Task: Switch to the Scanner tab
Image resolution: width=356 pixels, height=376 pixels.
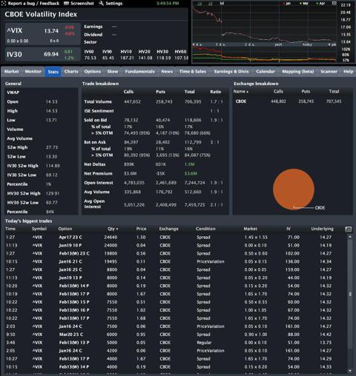Action: click(329, 72)
